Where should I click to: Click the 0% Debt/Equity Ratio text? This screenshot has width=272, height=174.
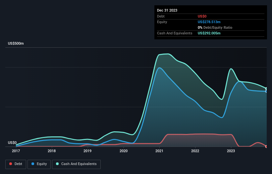[x=215, y=27]
